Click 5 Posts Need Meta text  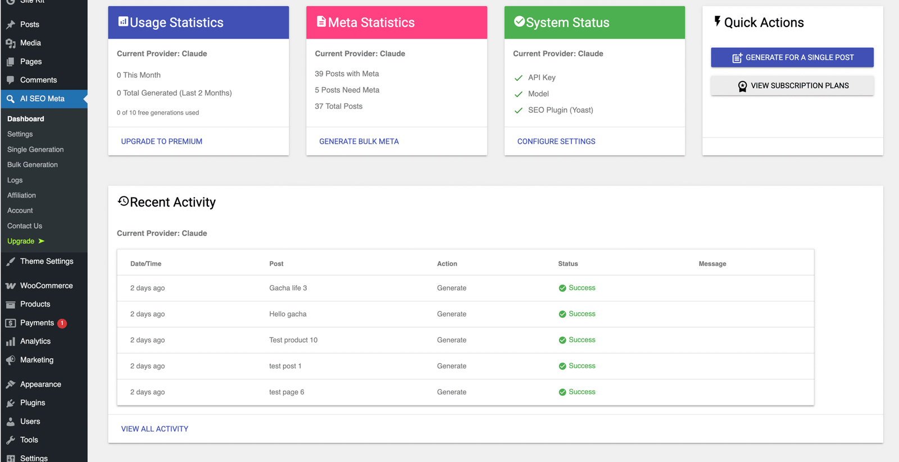pyautogui.click(x=347, y=90)
